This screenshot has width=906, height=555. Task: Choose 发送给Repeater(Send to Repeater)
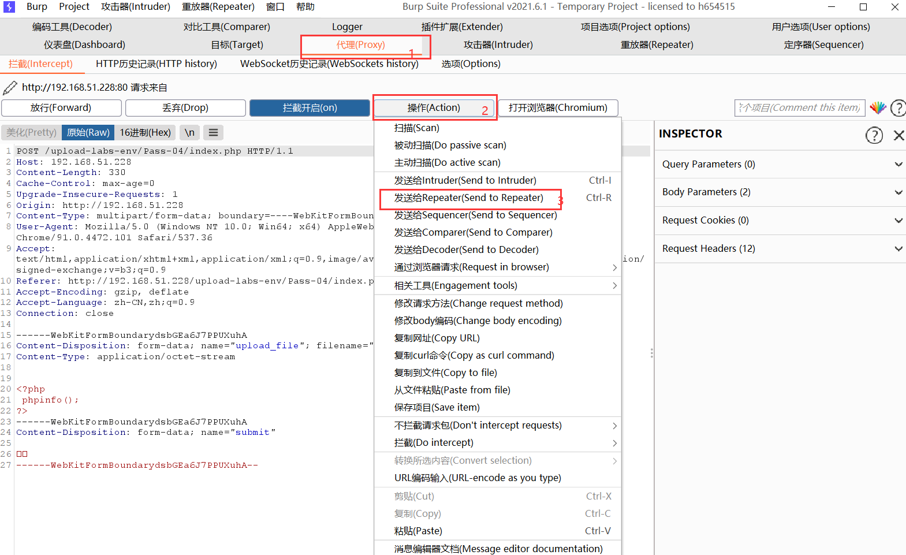[x=498, y=198]
